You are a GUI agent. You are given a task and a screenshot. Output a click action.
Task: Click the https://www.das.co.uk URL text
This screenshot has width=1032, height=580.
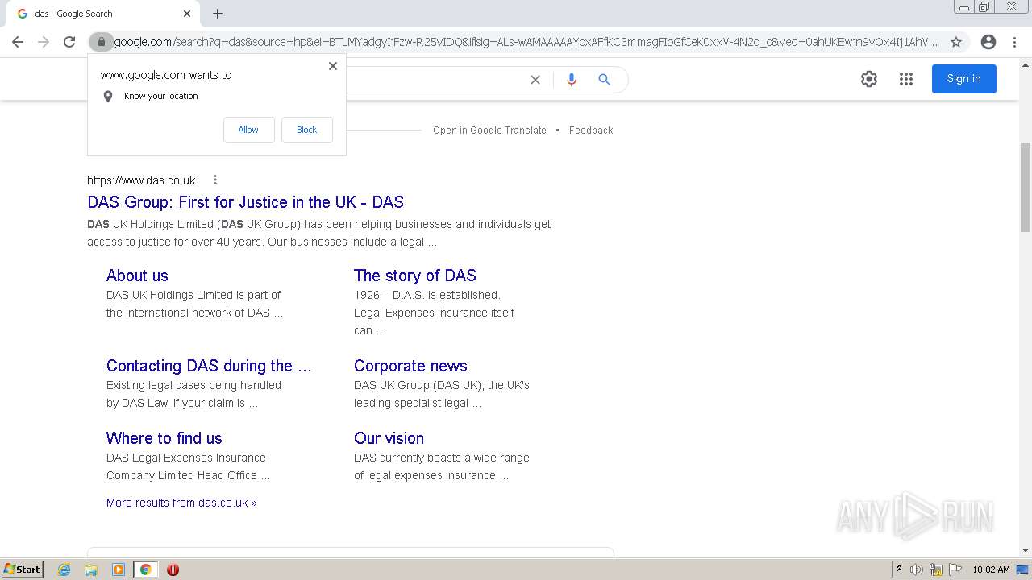(141, 180)
